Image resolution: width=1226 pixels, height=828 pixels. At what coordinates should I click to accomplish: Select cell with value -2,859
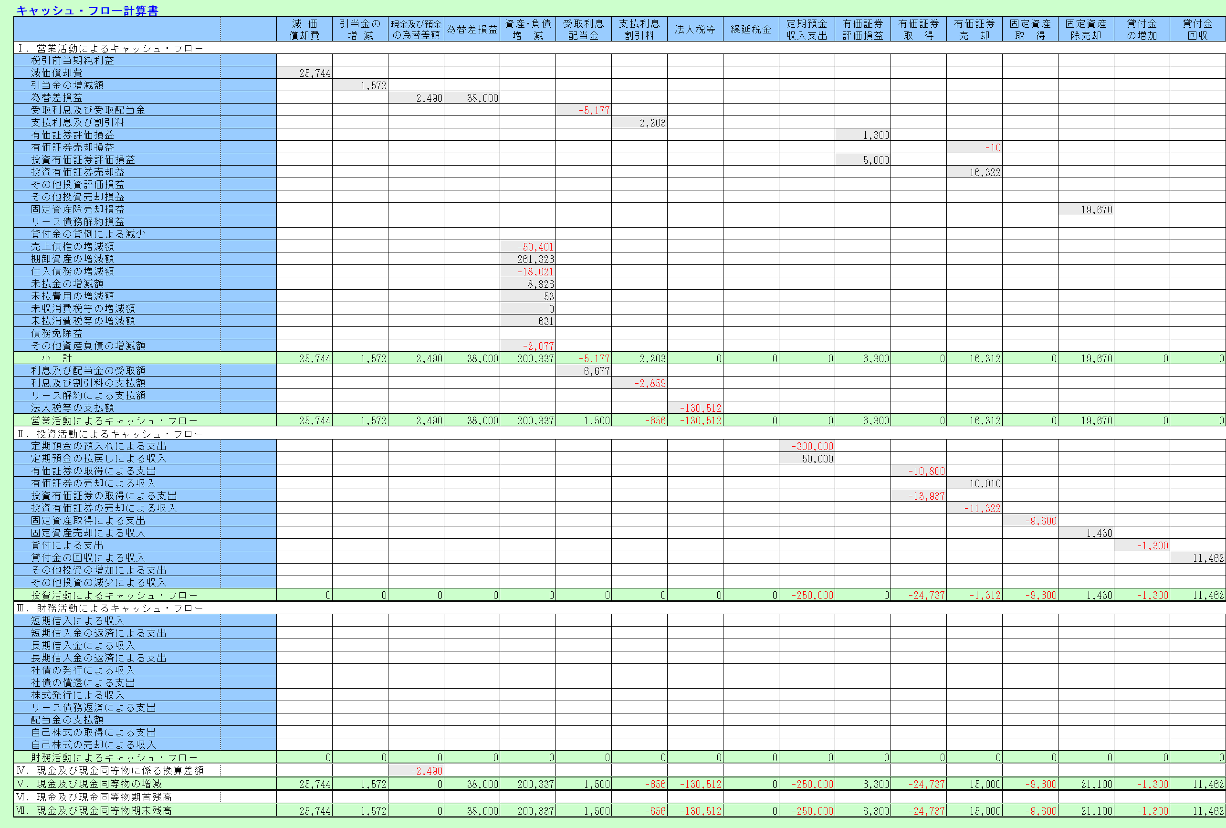pos(639,383)
